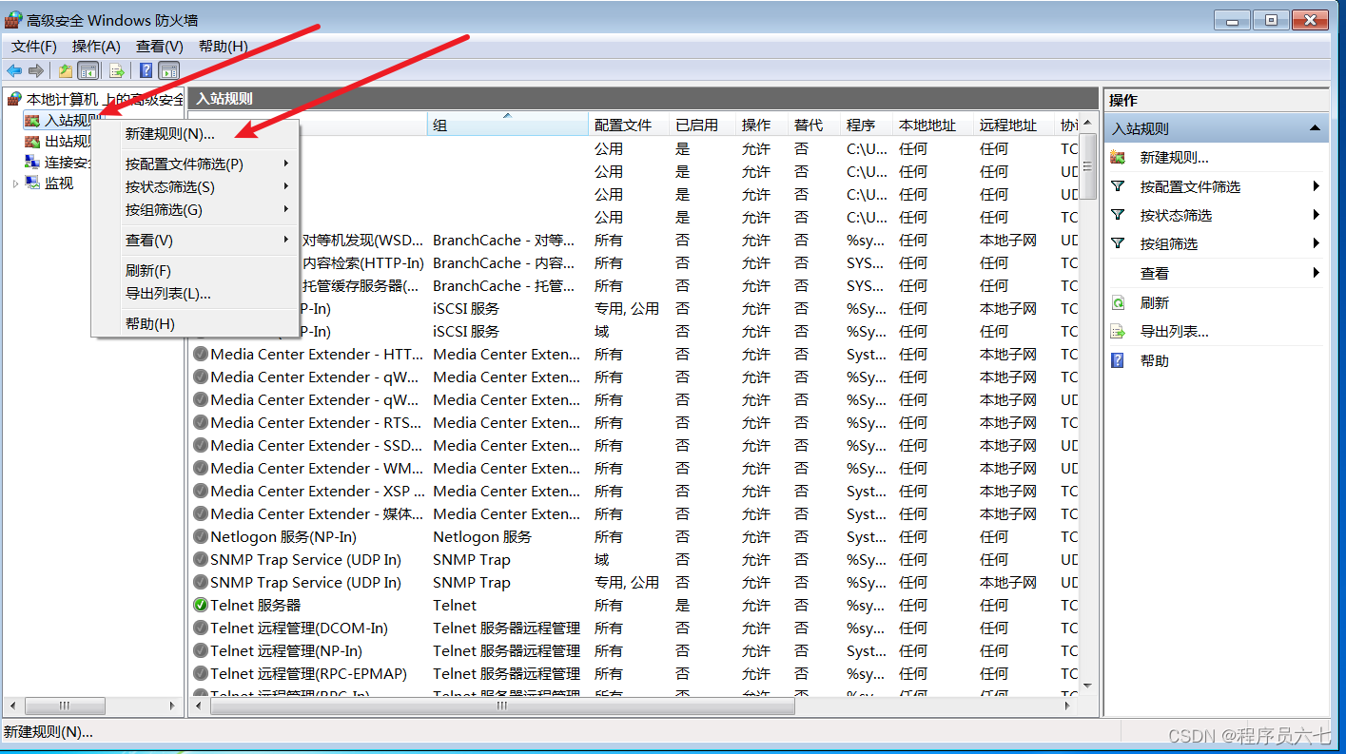Viewport: 1346px width, 754px height.
Task: Select Media Center Extender - 媒体... rule name
Action: click(318, 513)
